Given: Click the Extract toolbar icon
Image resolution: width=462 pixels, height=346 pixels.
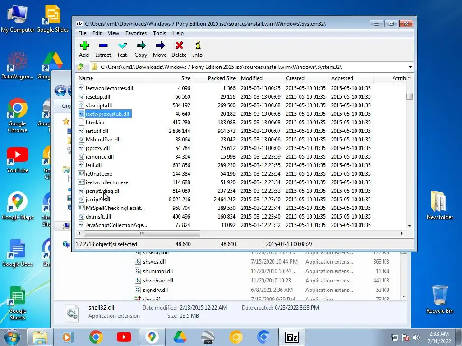Looking at the screenshot, I should coord(103,49).
